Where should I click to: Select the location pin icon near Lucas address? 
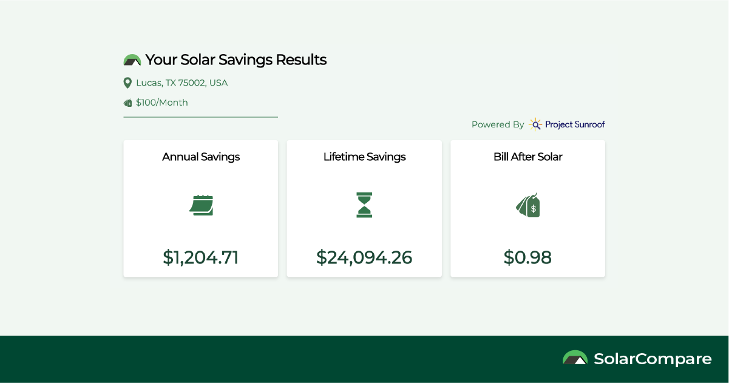click(x=127, y=83)
